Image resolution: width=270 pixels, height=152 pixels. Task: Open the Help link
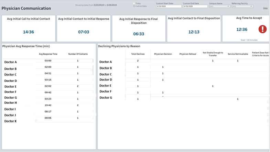click(265, 8)
